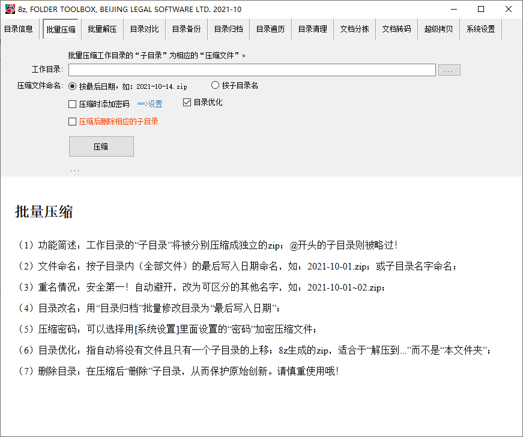
Task: Select the 目录清理 tab
Action: pos(312,29)
